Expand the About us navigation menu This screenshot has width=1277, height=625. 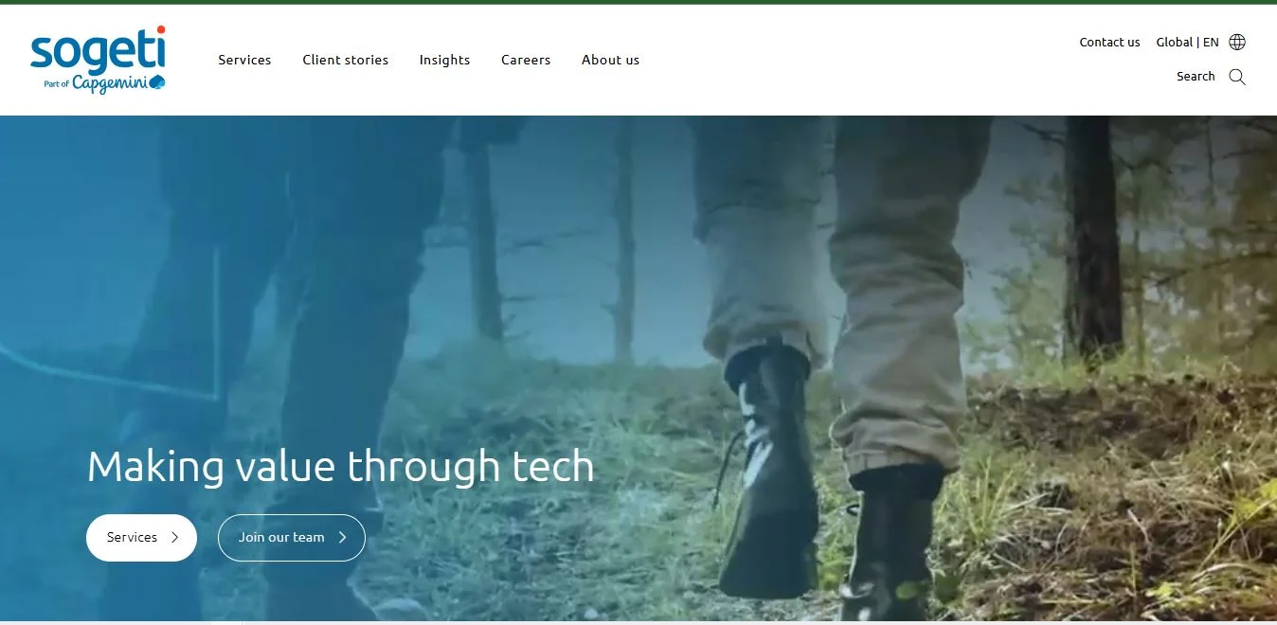pos(610,60)
